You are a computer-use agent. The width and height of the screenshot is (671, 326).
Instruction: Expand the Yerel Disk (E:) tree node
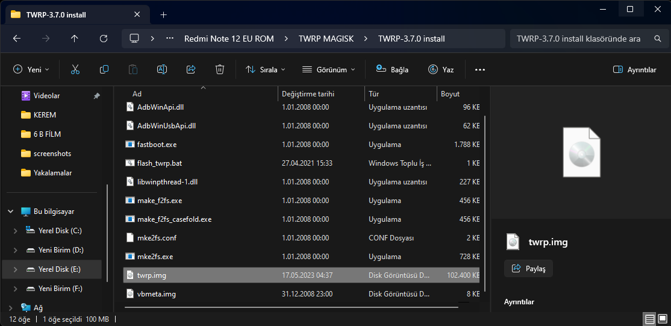click(16, 269)
